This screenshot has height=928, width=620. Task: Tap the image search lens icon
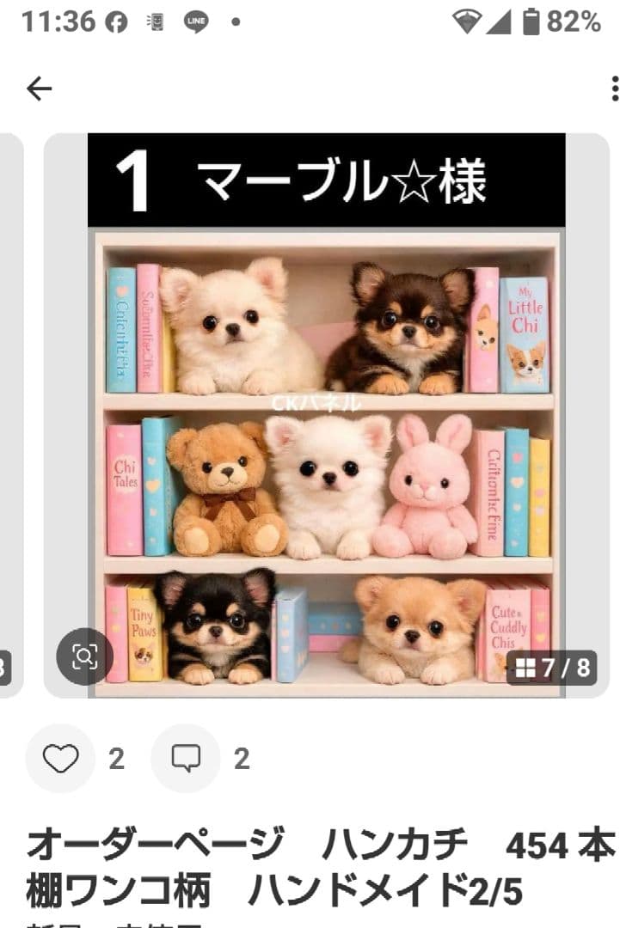[84, 656]
